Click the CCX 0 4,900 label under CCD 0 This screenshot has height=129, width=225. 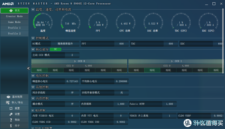(x=79, y=66)
